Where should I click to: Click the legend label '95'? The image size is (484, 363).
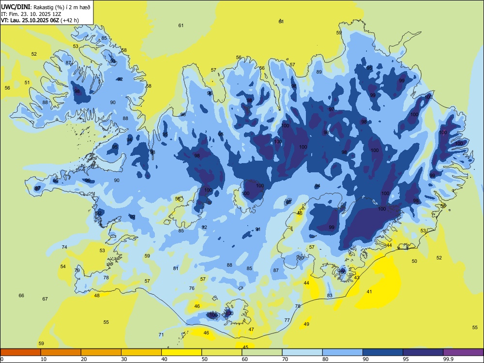406,359
